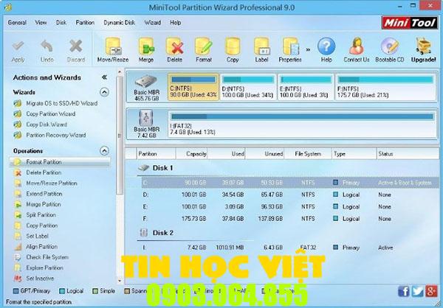Image resolution: width=443 pixels, height=308 pixels.
Task: Click the Upgrade! cart icon
Action: point(425,49)
